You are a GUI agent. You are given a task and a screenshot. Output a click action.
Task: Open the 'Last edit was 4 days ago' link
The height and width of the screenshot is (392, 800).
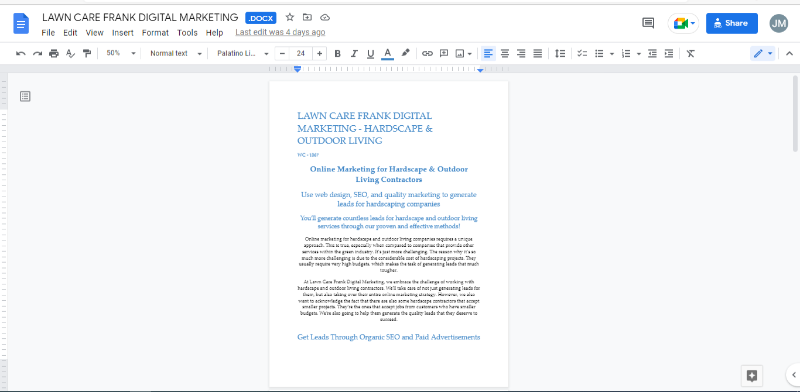pos(280,33)
